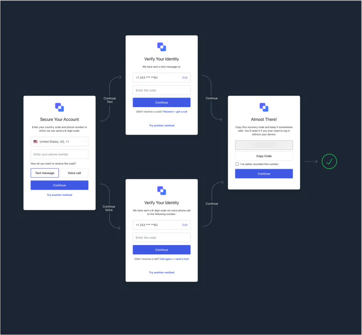This screenshot has width=362, height=335.
Task: Edit phone number on voice call Verify card
Action: pos(185,225)
